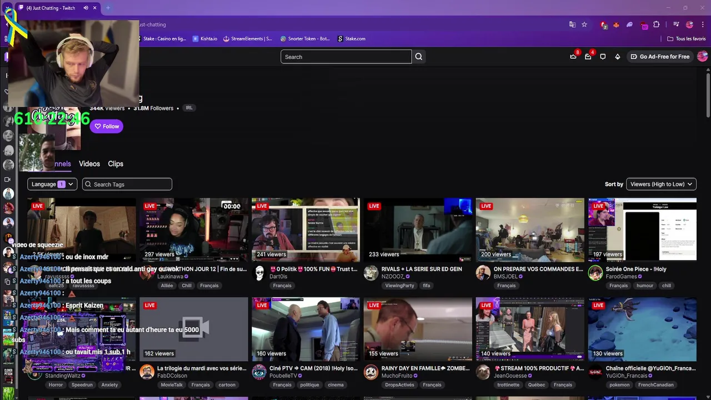Viewport: 711px width, 400px height.
Task: Click the Search Tags input field
Action: (127, 184)
